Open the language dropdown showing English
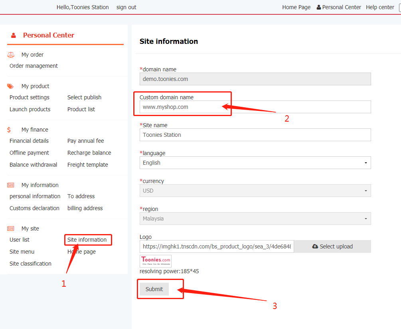401x329 pixels. (x=255, y=163)
